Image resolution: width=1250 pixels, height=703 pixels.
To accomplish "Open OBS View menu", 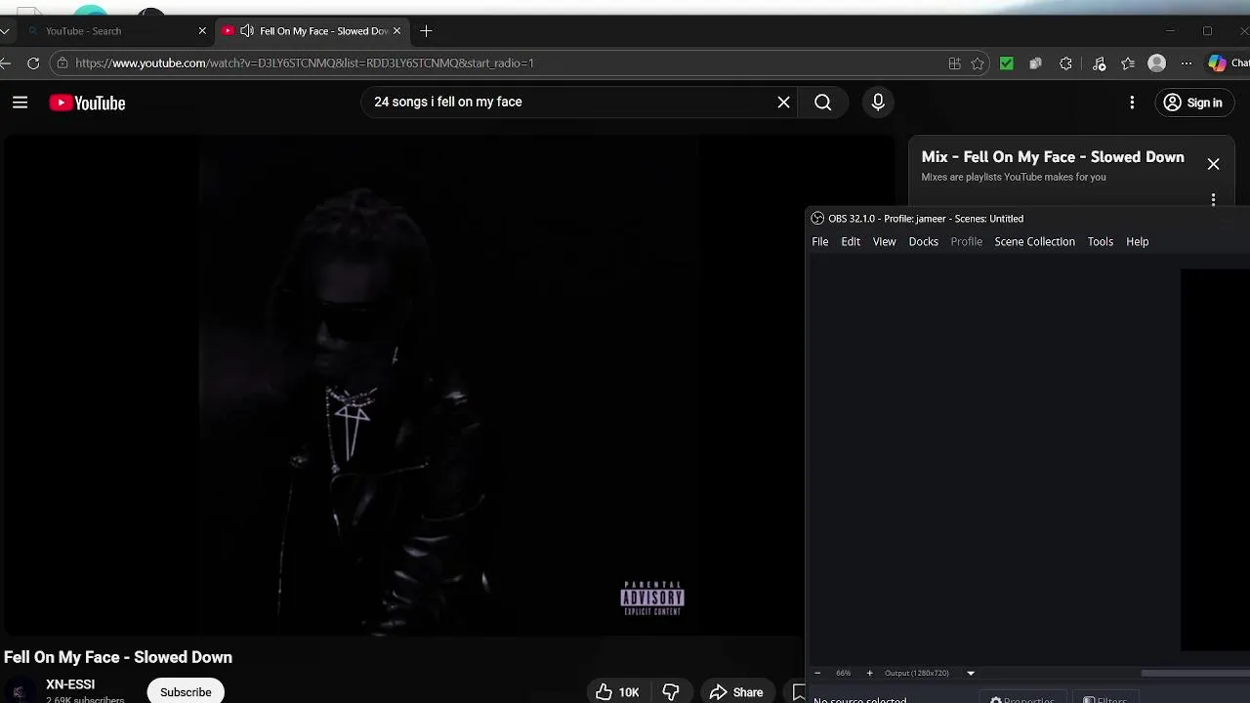I will click(884, 242).
